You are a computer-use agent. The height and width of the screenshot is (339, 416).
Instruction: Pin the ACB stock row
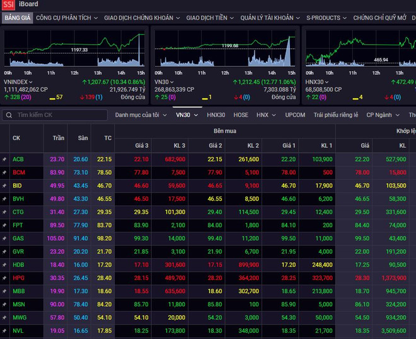4,159
